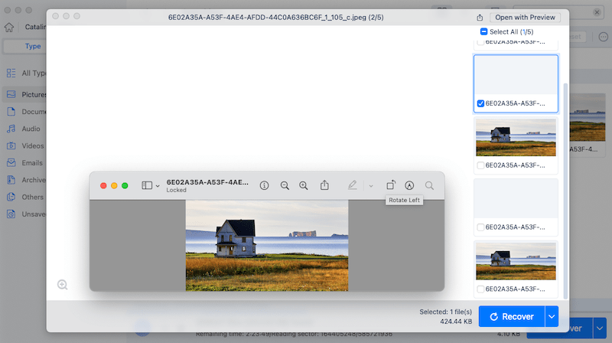Click the Recover button
The image size is (612, 343).
tap(512, 316)
